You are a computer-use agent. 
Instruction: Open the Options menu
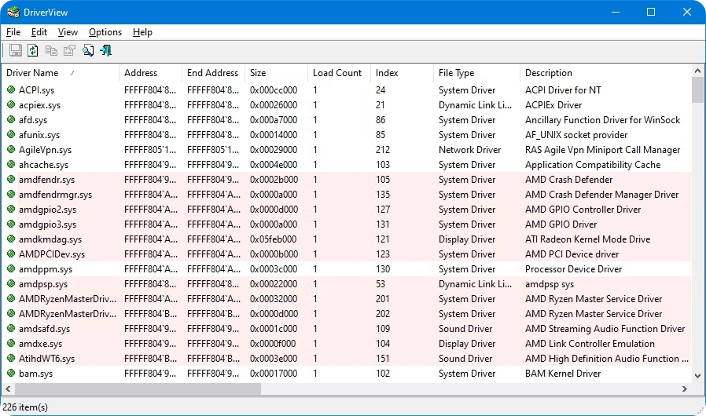click(105, 32)
